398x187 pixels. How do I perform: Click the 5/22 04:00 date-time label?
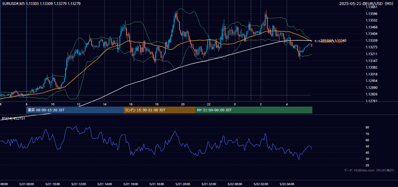pyautogui.click(x=287, y=184)
